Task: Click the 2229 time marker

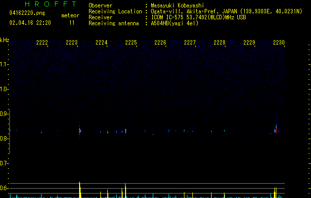Action: coord(249,43)
